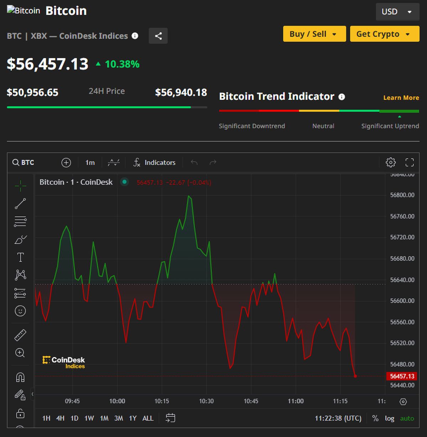Screen dimensions: 427x437
Task: Open the emoji icons tool
Action: click(20, 311)
